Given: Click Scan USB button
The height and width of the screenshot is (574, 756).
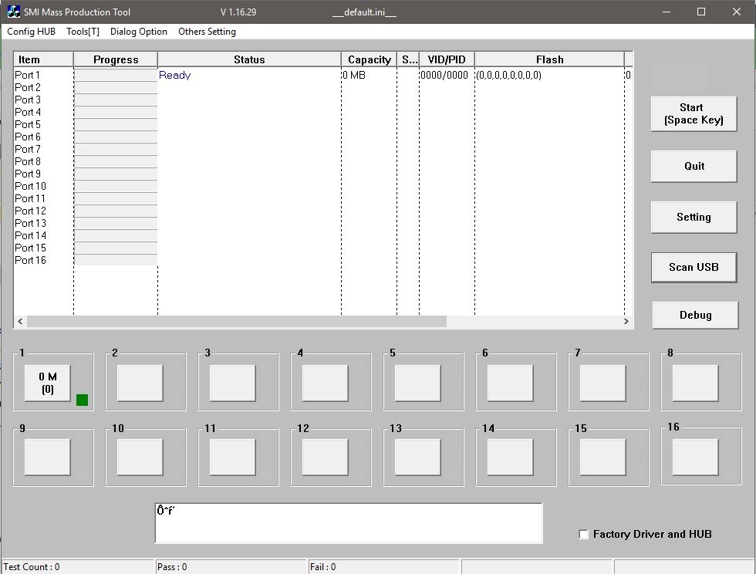Looking at the screenshot, I should point(694,267).
